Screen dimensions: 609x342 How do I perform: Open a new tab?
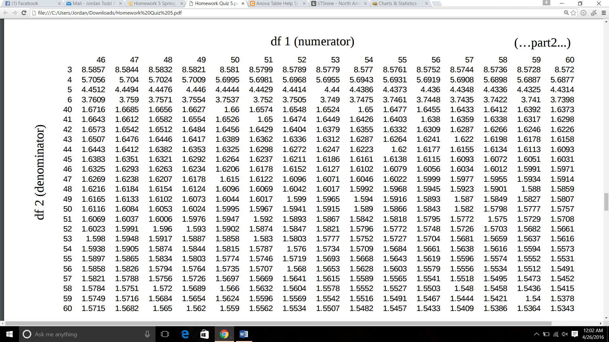point(437,3)
